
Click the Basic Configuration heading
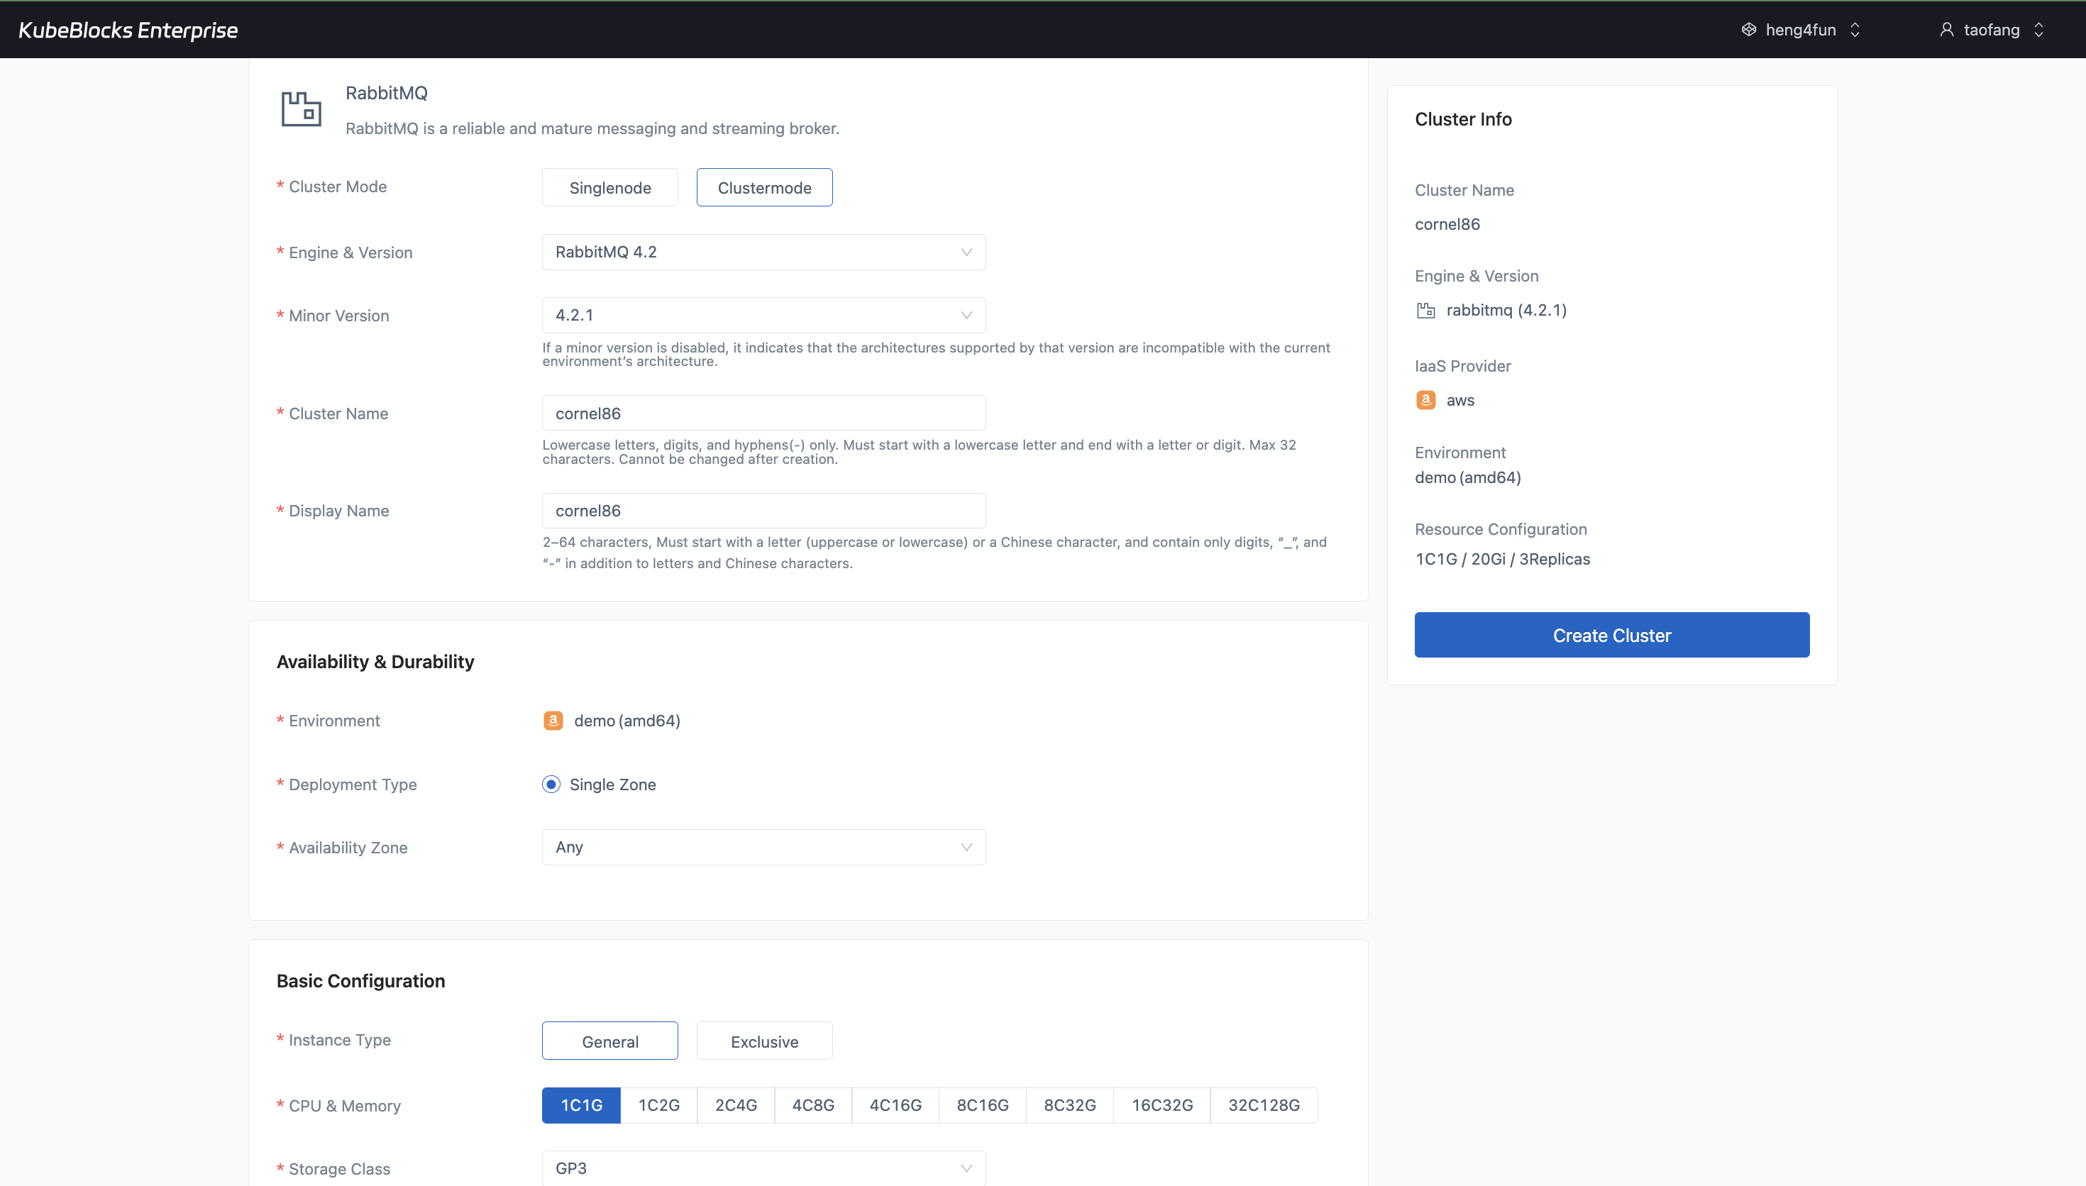[x=361, y=981]
